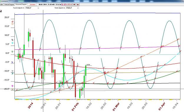Select the third red step-interval icon
The height and width of the screenshot is (112, 184).
click(x=71, y=4)
